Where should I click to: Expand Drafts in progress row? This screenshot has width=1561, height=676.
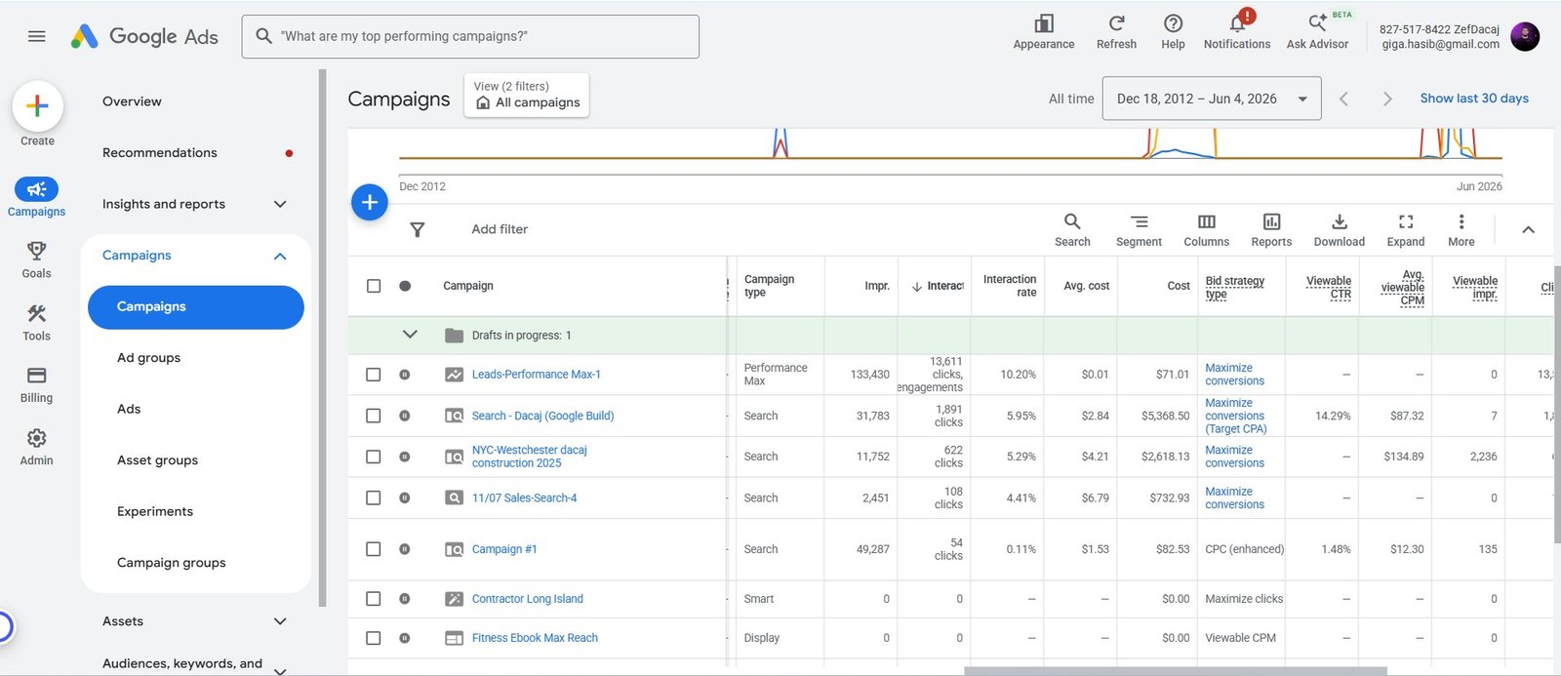pos(410,335)
